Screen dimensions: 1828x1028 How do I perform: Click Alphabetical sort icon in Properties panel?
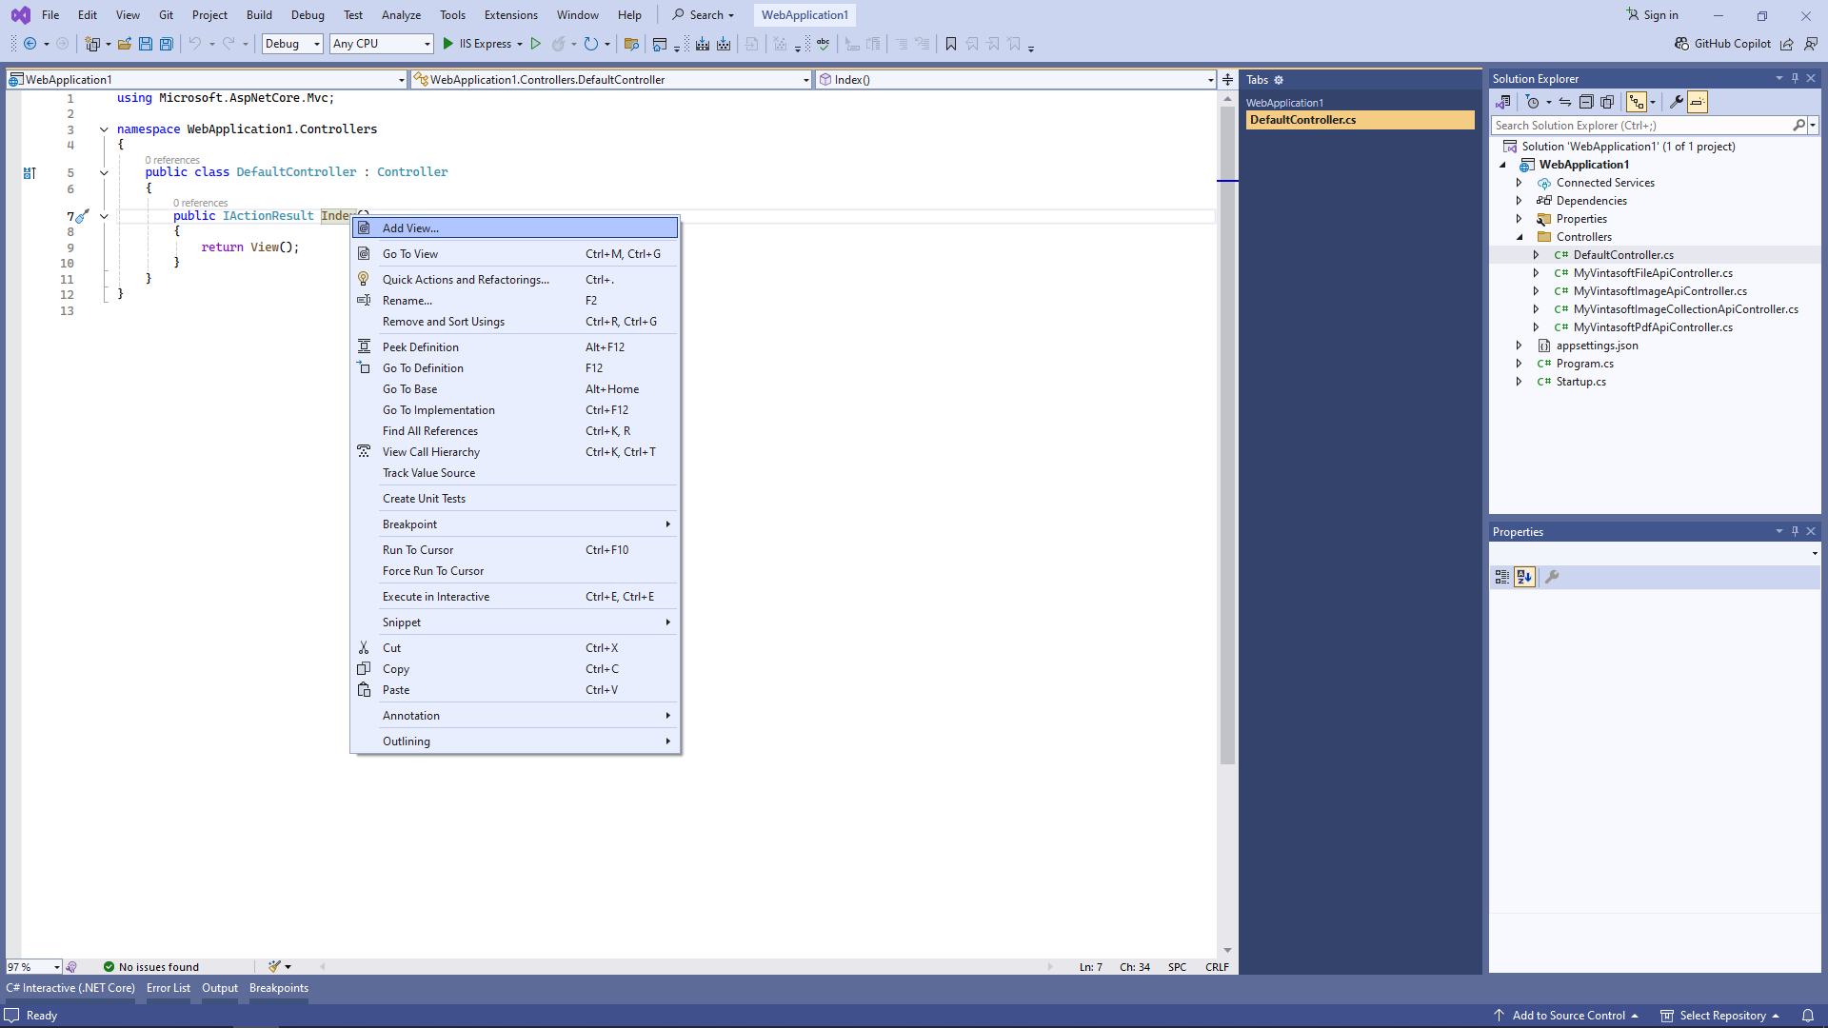pos(1524,577)
